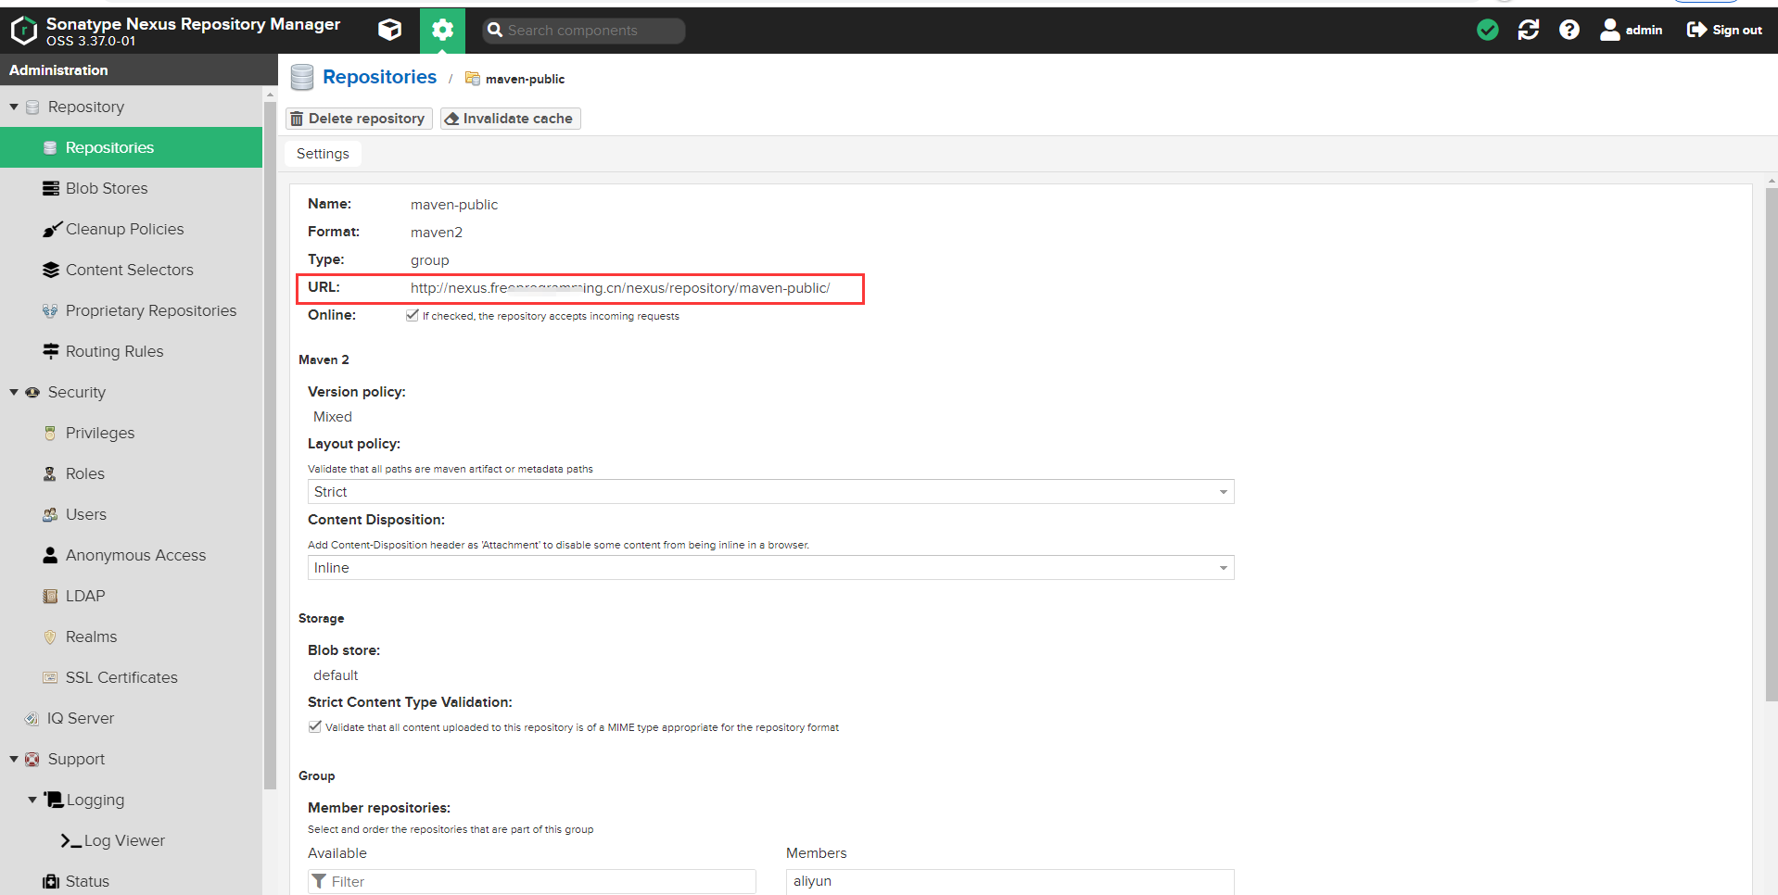Click the Anonymous Access person icon
The height and width of the screenshot is (895, 1778).
[50, 555]
